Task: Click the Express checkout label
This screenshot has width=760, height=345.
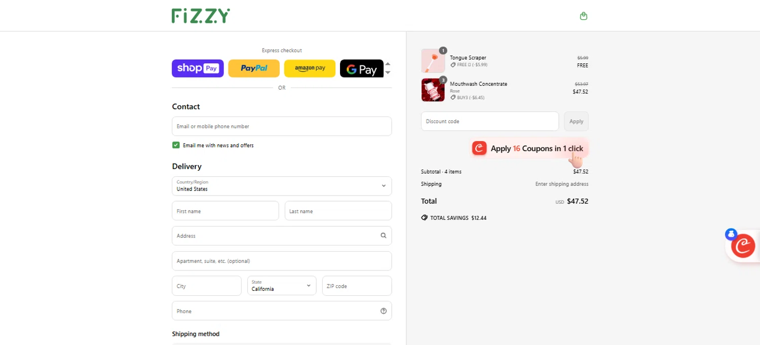Action: pos(282,51)
